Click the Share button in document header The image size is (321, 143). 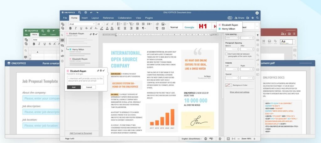click(x=239, y=18)
